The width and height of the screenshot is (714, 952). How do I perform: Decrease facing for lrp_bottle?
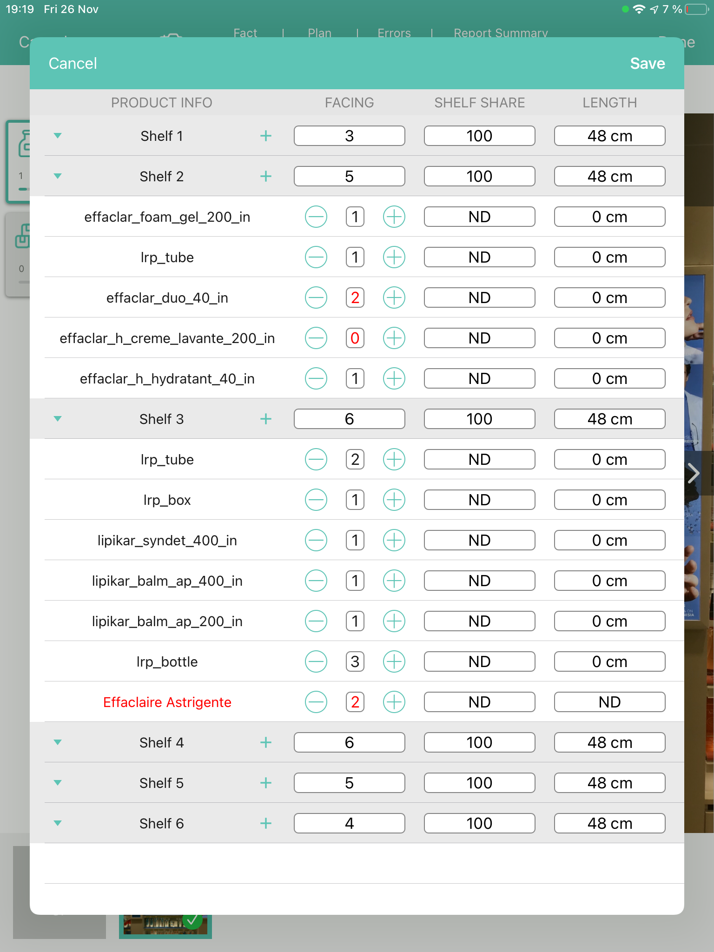pyautogui.click(x=316, y=662)
